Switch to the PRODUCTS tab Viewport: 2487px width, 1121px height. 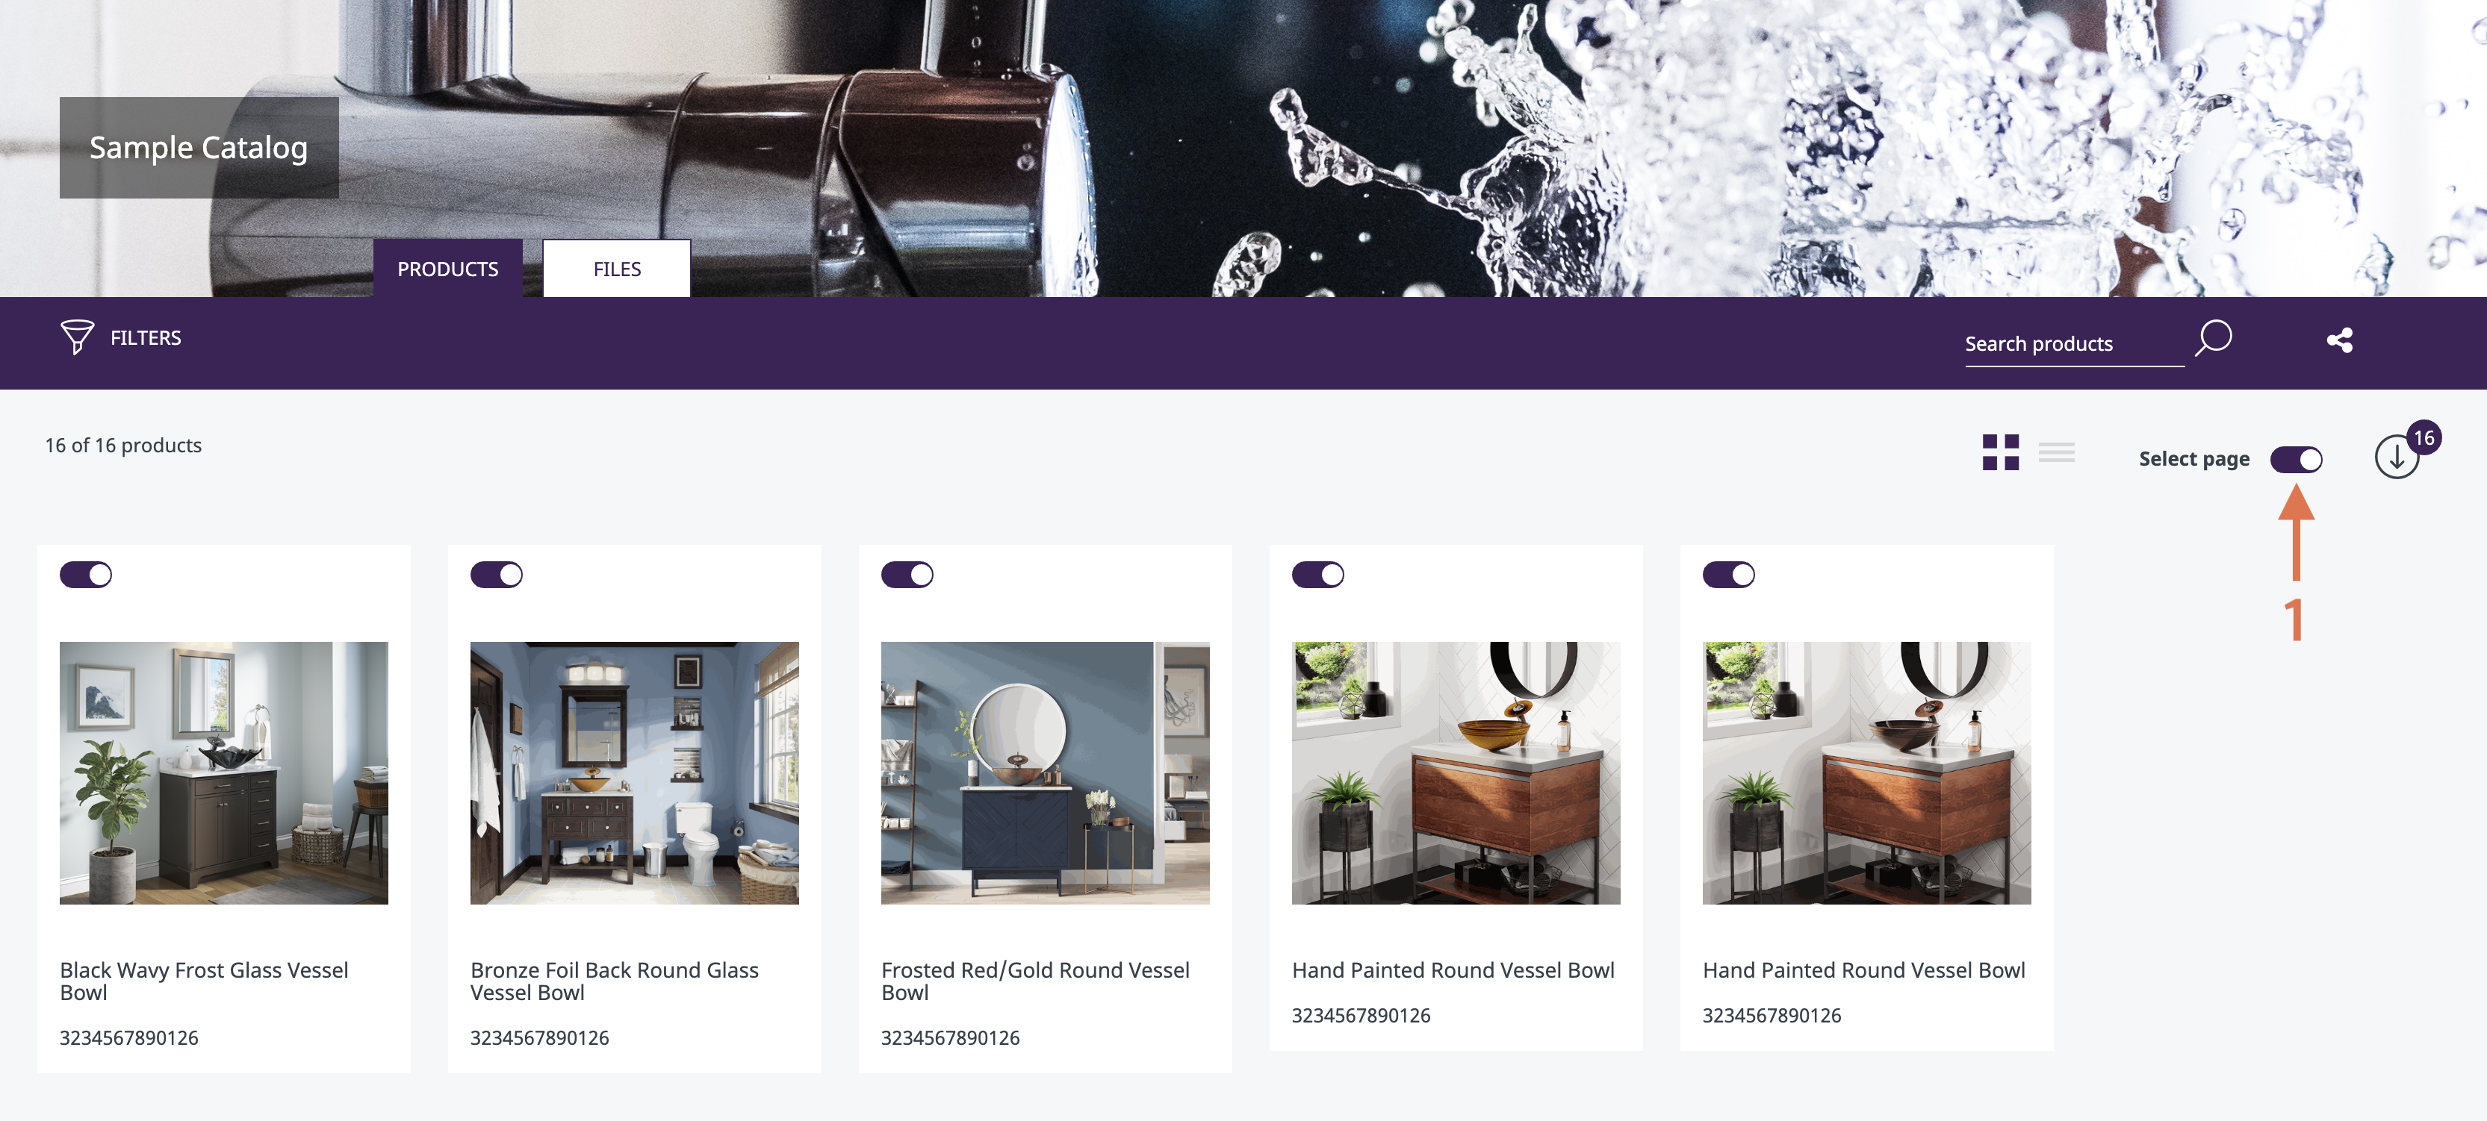[447, 268]
